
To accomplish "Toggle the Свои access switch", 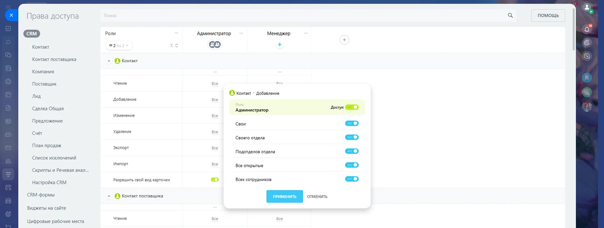I will 352,123.
